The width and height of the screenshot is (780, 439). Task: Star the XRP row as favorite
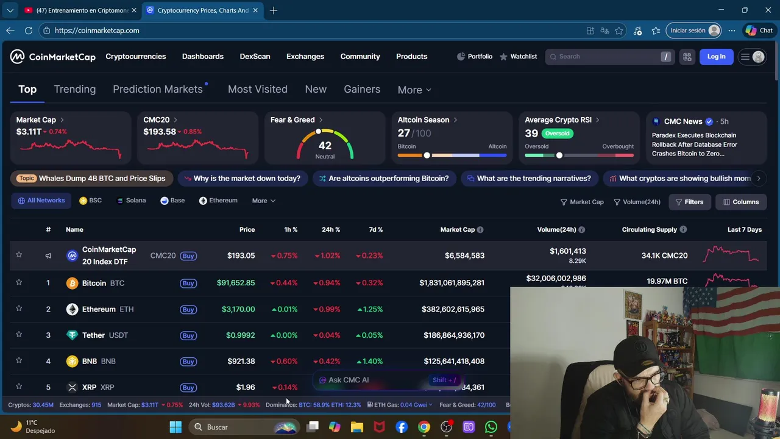click(19, 386)
